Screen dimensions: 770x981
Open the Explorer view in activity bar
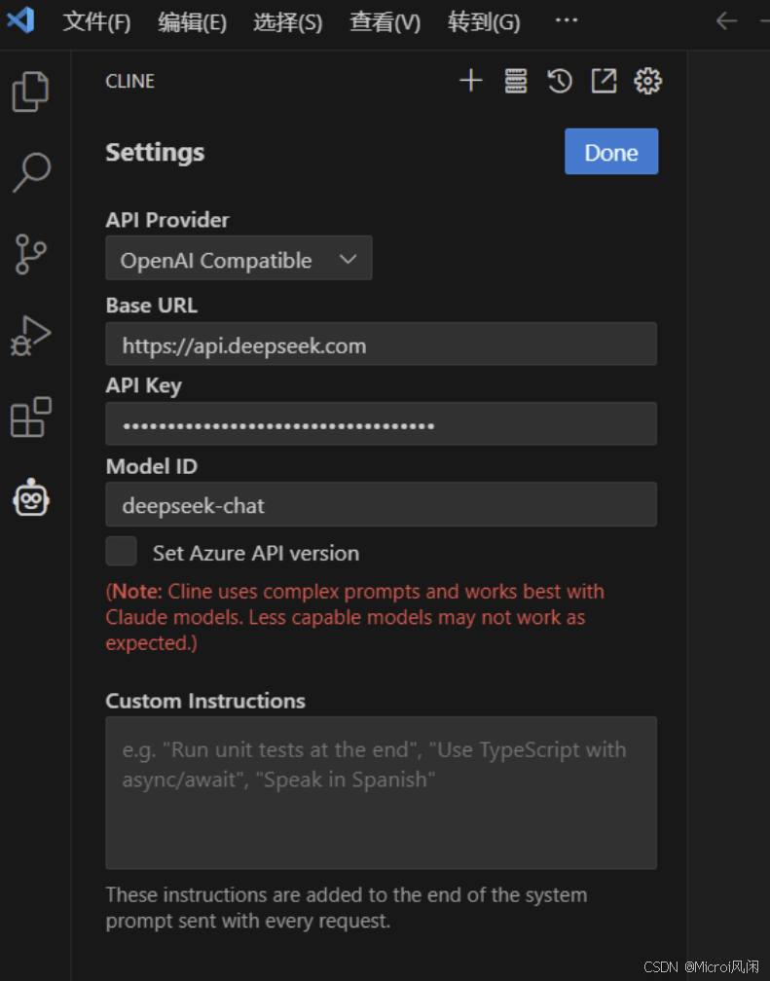(31, 91)
